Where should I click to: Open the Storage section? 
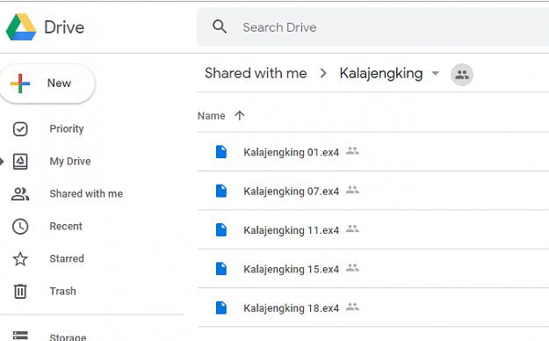tap(68, 337)
